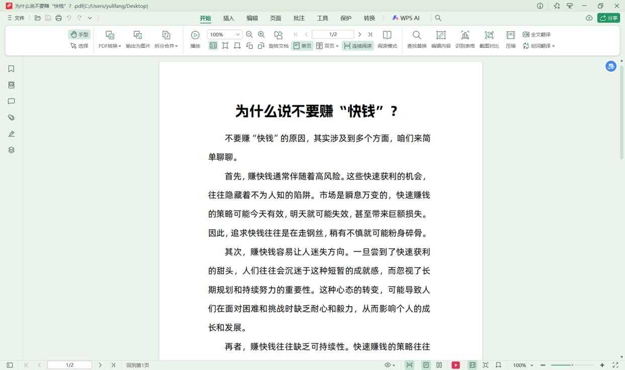Switch to the 批注 ribbon tab
This screenshot has width=625, height=370.
(x=299, y=18)
